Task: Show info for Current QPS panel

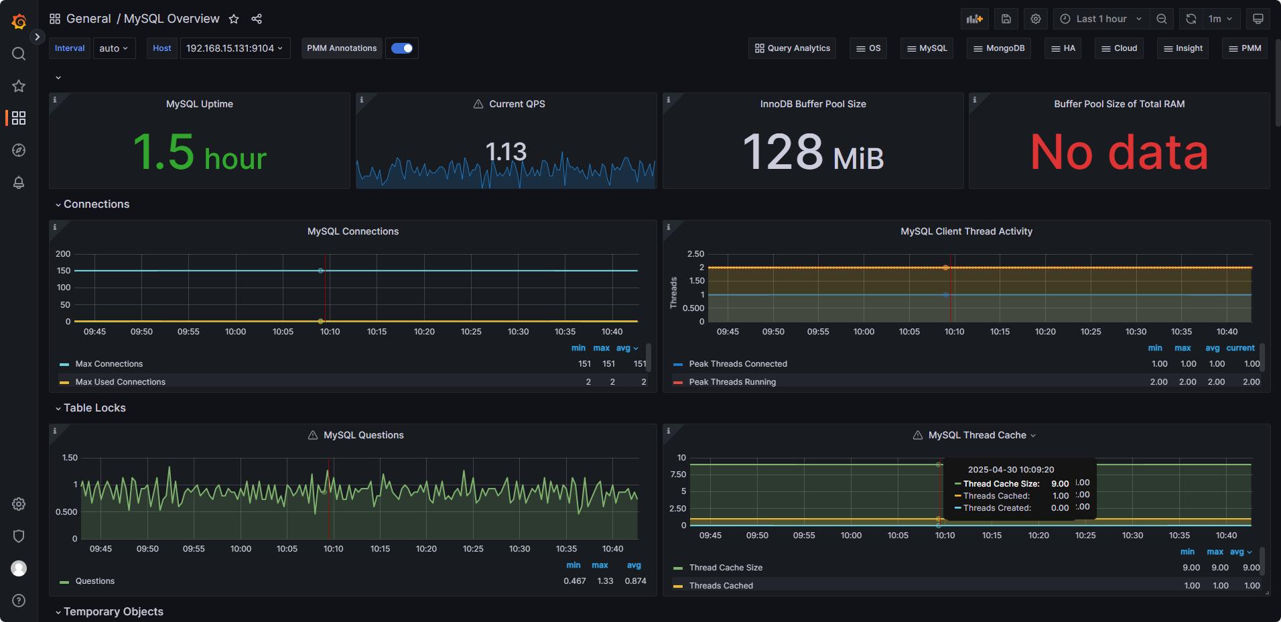Action: [x=362, y=100]
